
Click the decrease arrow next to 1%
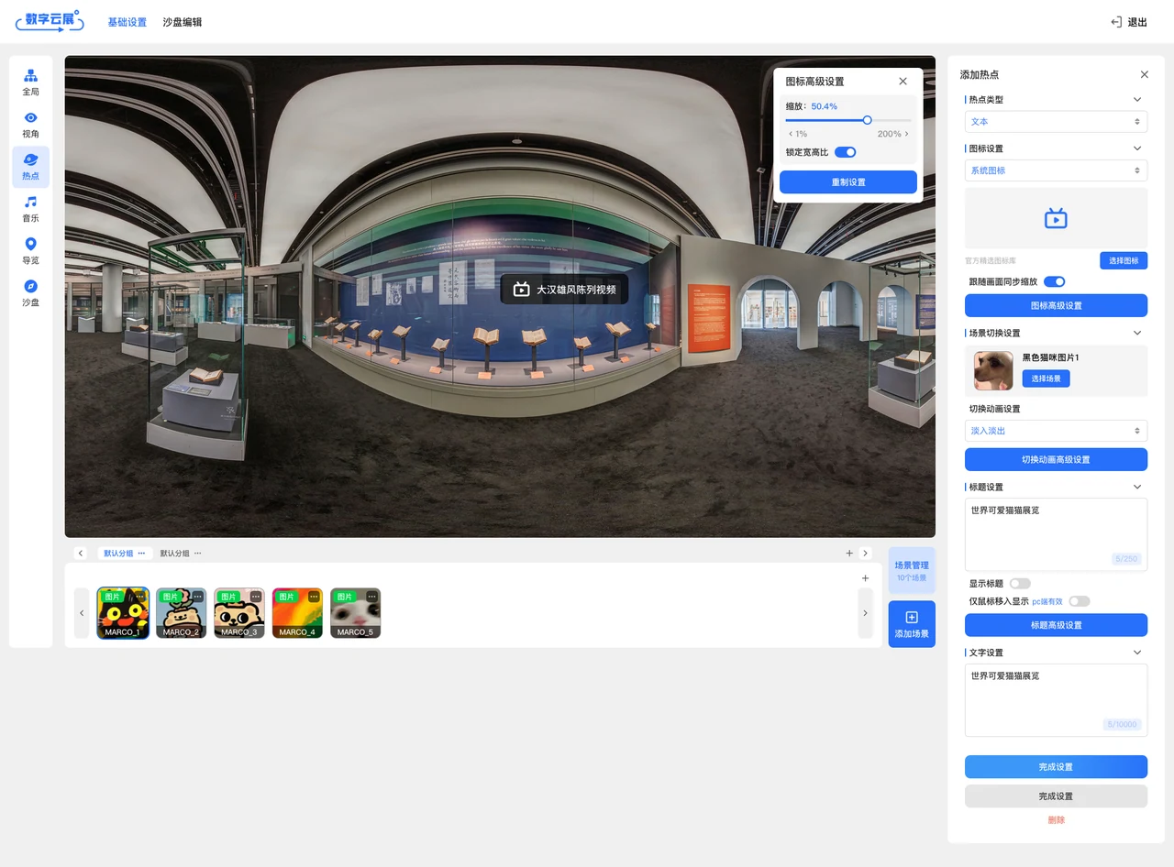tap(791, 134)
